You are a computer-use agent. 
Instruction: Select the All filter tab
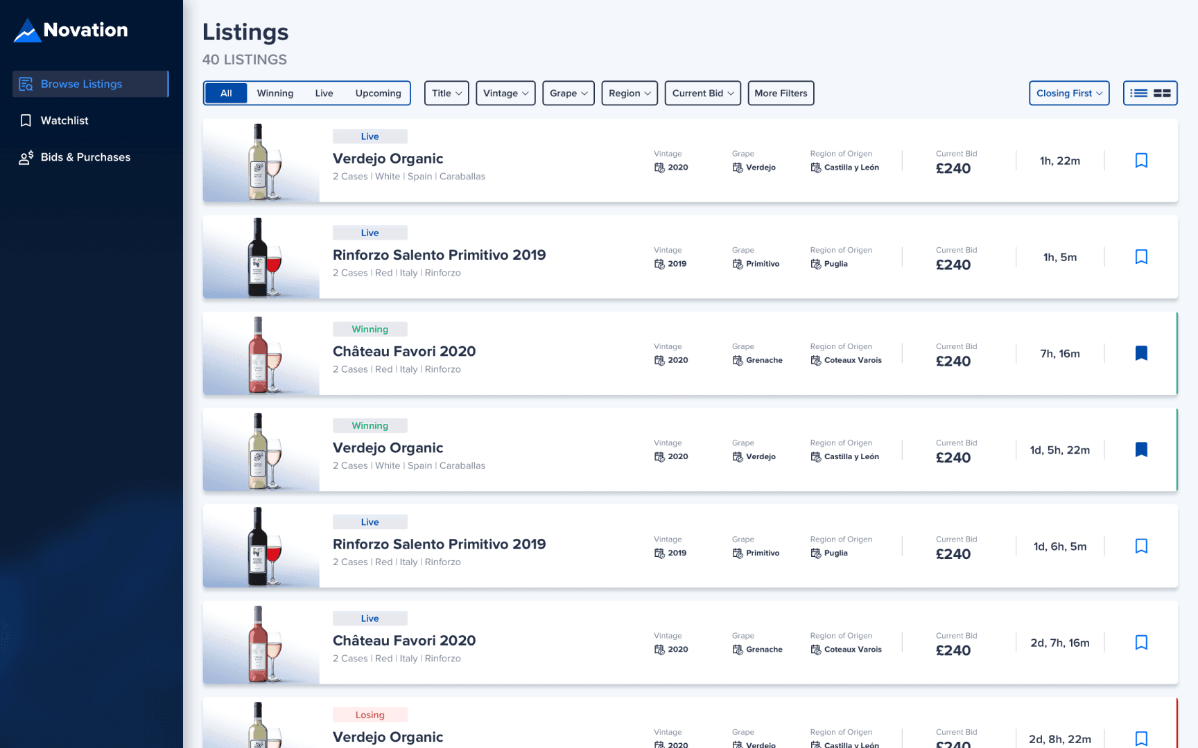(x=226, y=93)
